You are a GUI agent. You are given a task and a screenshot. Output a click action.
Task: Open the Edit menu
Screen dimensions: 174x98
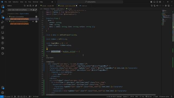click(x=10, y=2)
